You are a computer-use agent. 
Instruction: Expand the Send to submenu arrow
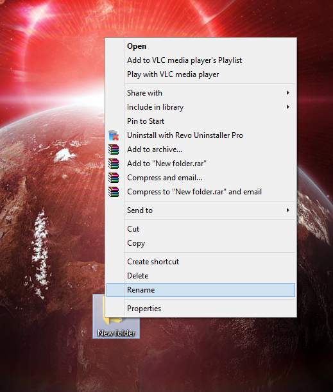(x=287, y=210)
